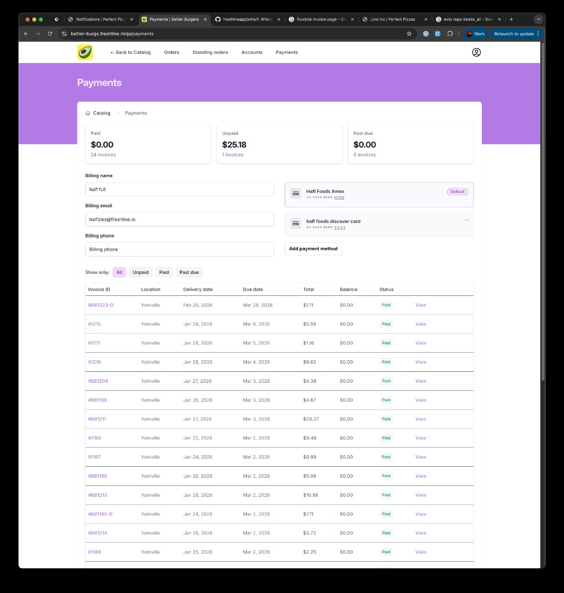
Task: Click Add payment method
Action: point(313,248)
